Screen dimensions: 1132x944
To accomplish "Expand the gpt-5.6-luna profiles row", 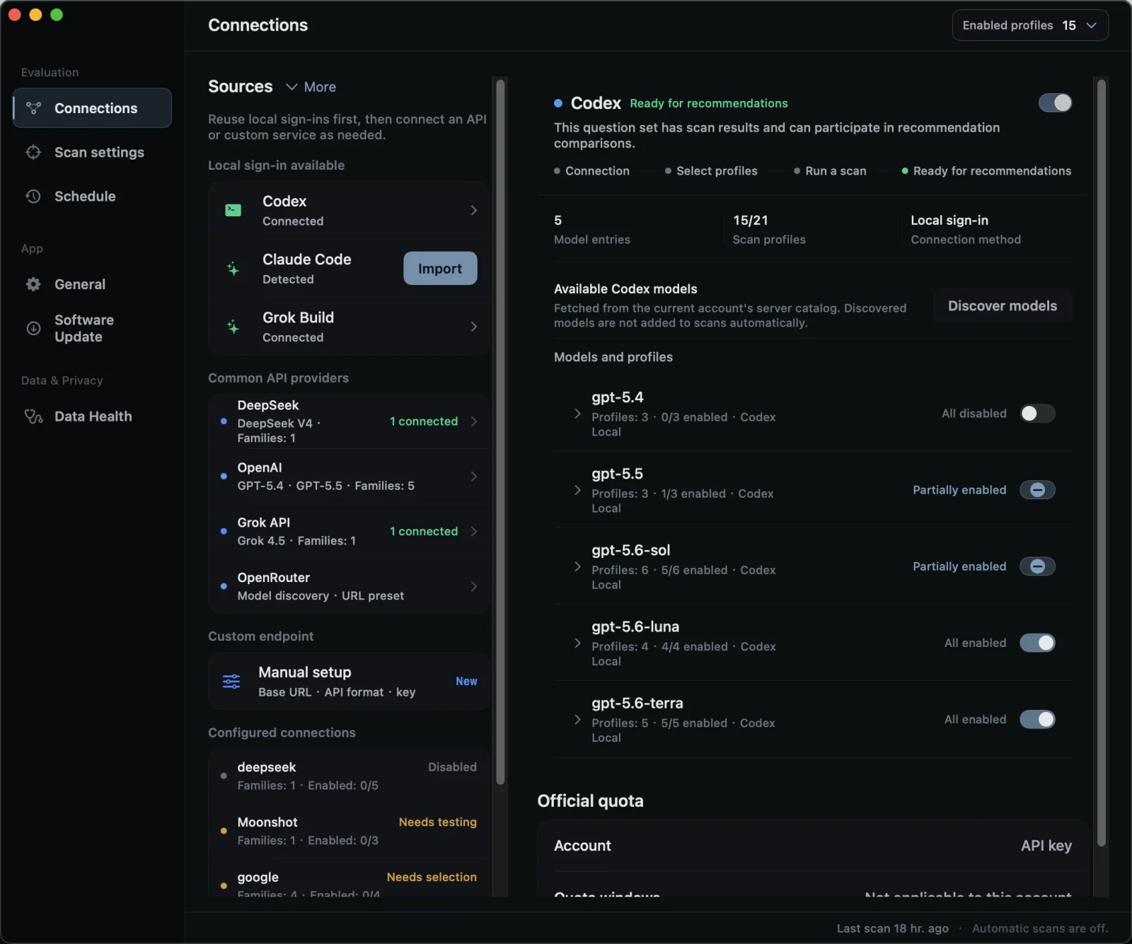I will 577,643.
